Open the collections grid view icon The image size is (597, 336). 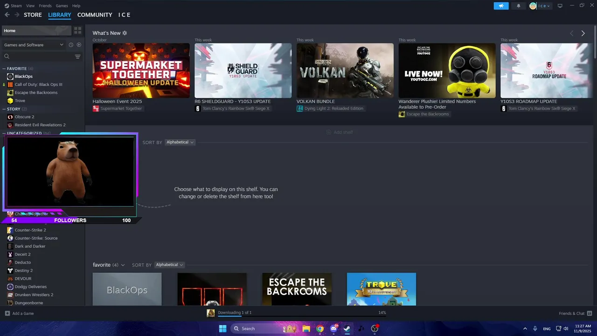[78, 30]
